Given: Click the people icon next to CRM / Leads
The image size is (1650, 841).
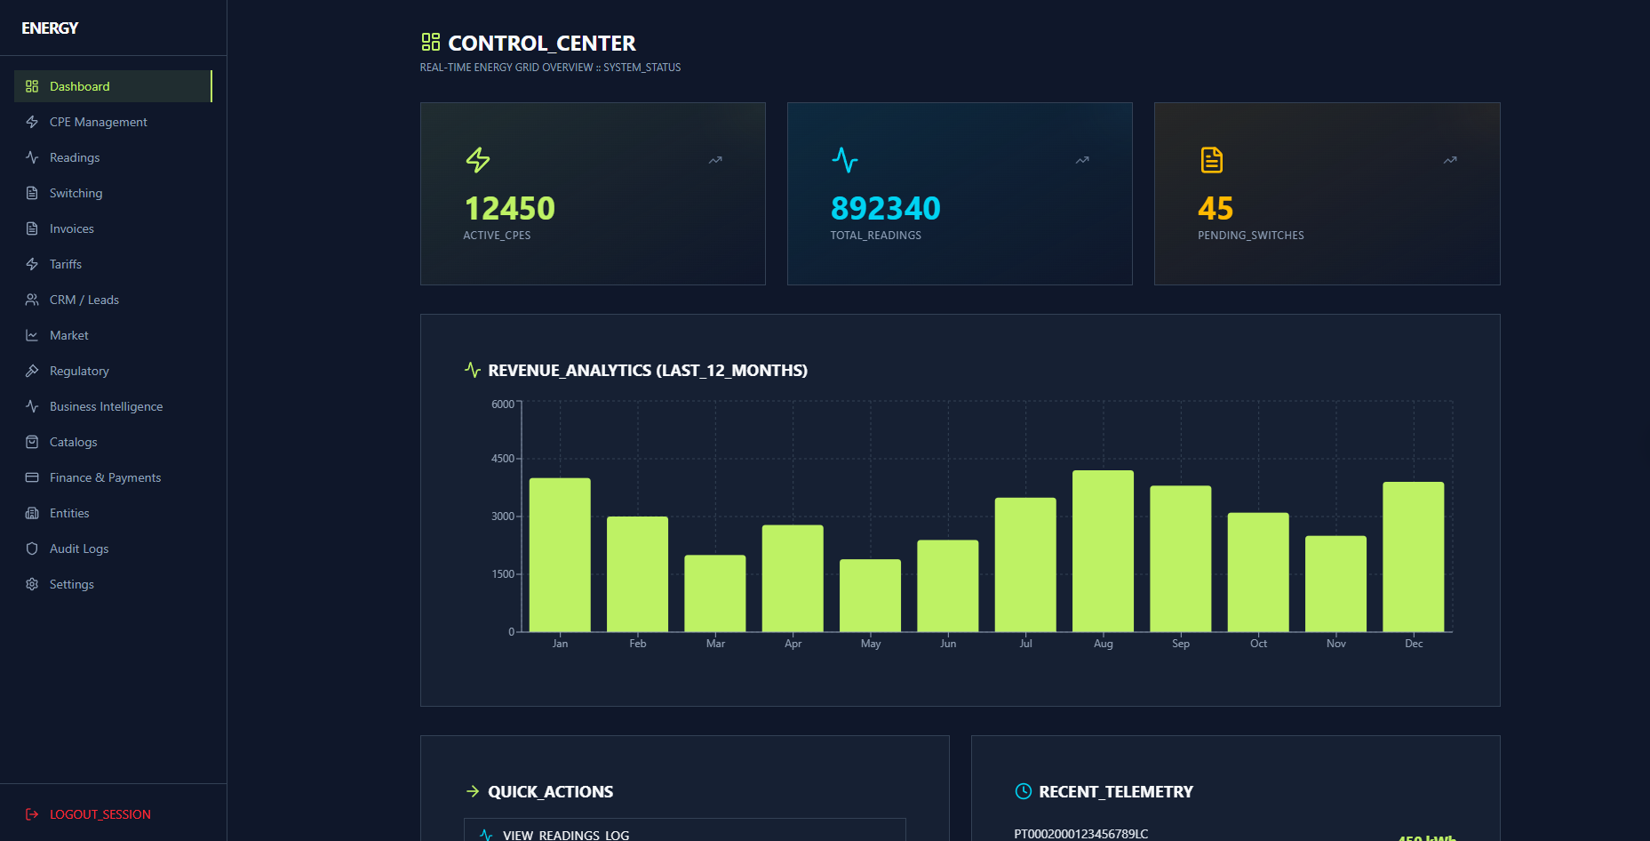Looking at the screenshot, I should pos(32,300).
